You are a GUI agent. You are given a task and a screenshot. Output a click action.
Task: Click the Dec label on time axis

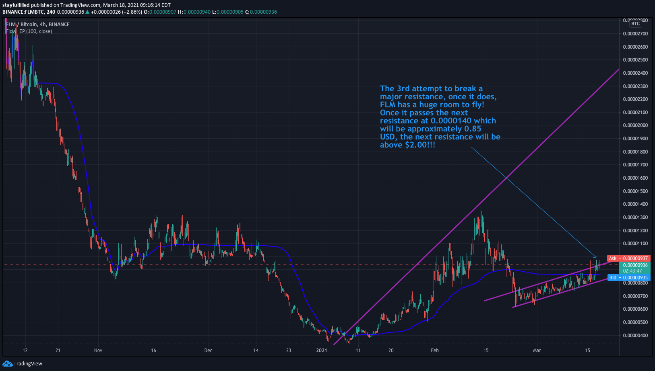pyautogui.click(x=208, y=351)
